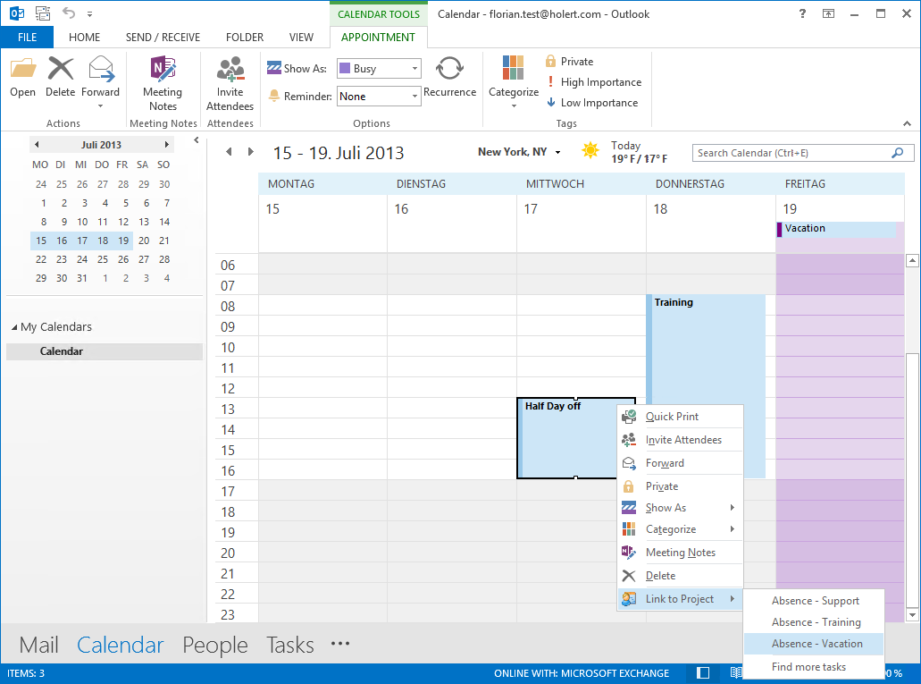Toggle High Importance tag
The width and height of the screenshot is (921, 684).
[594, 81]
